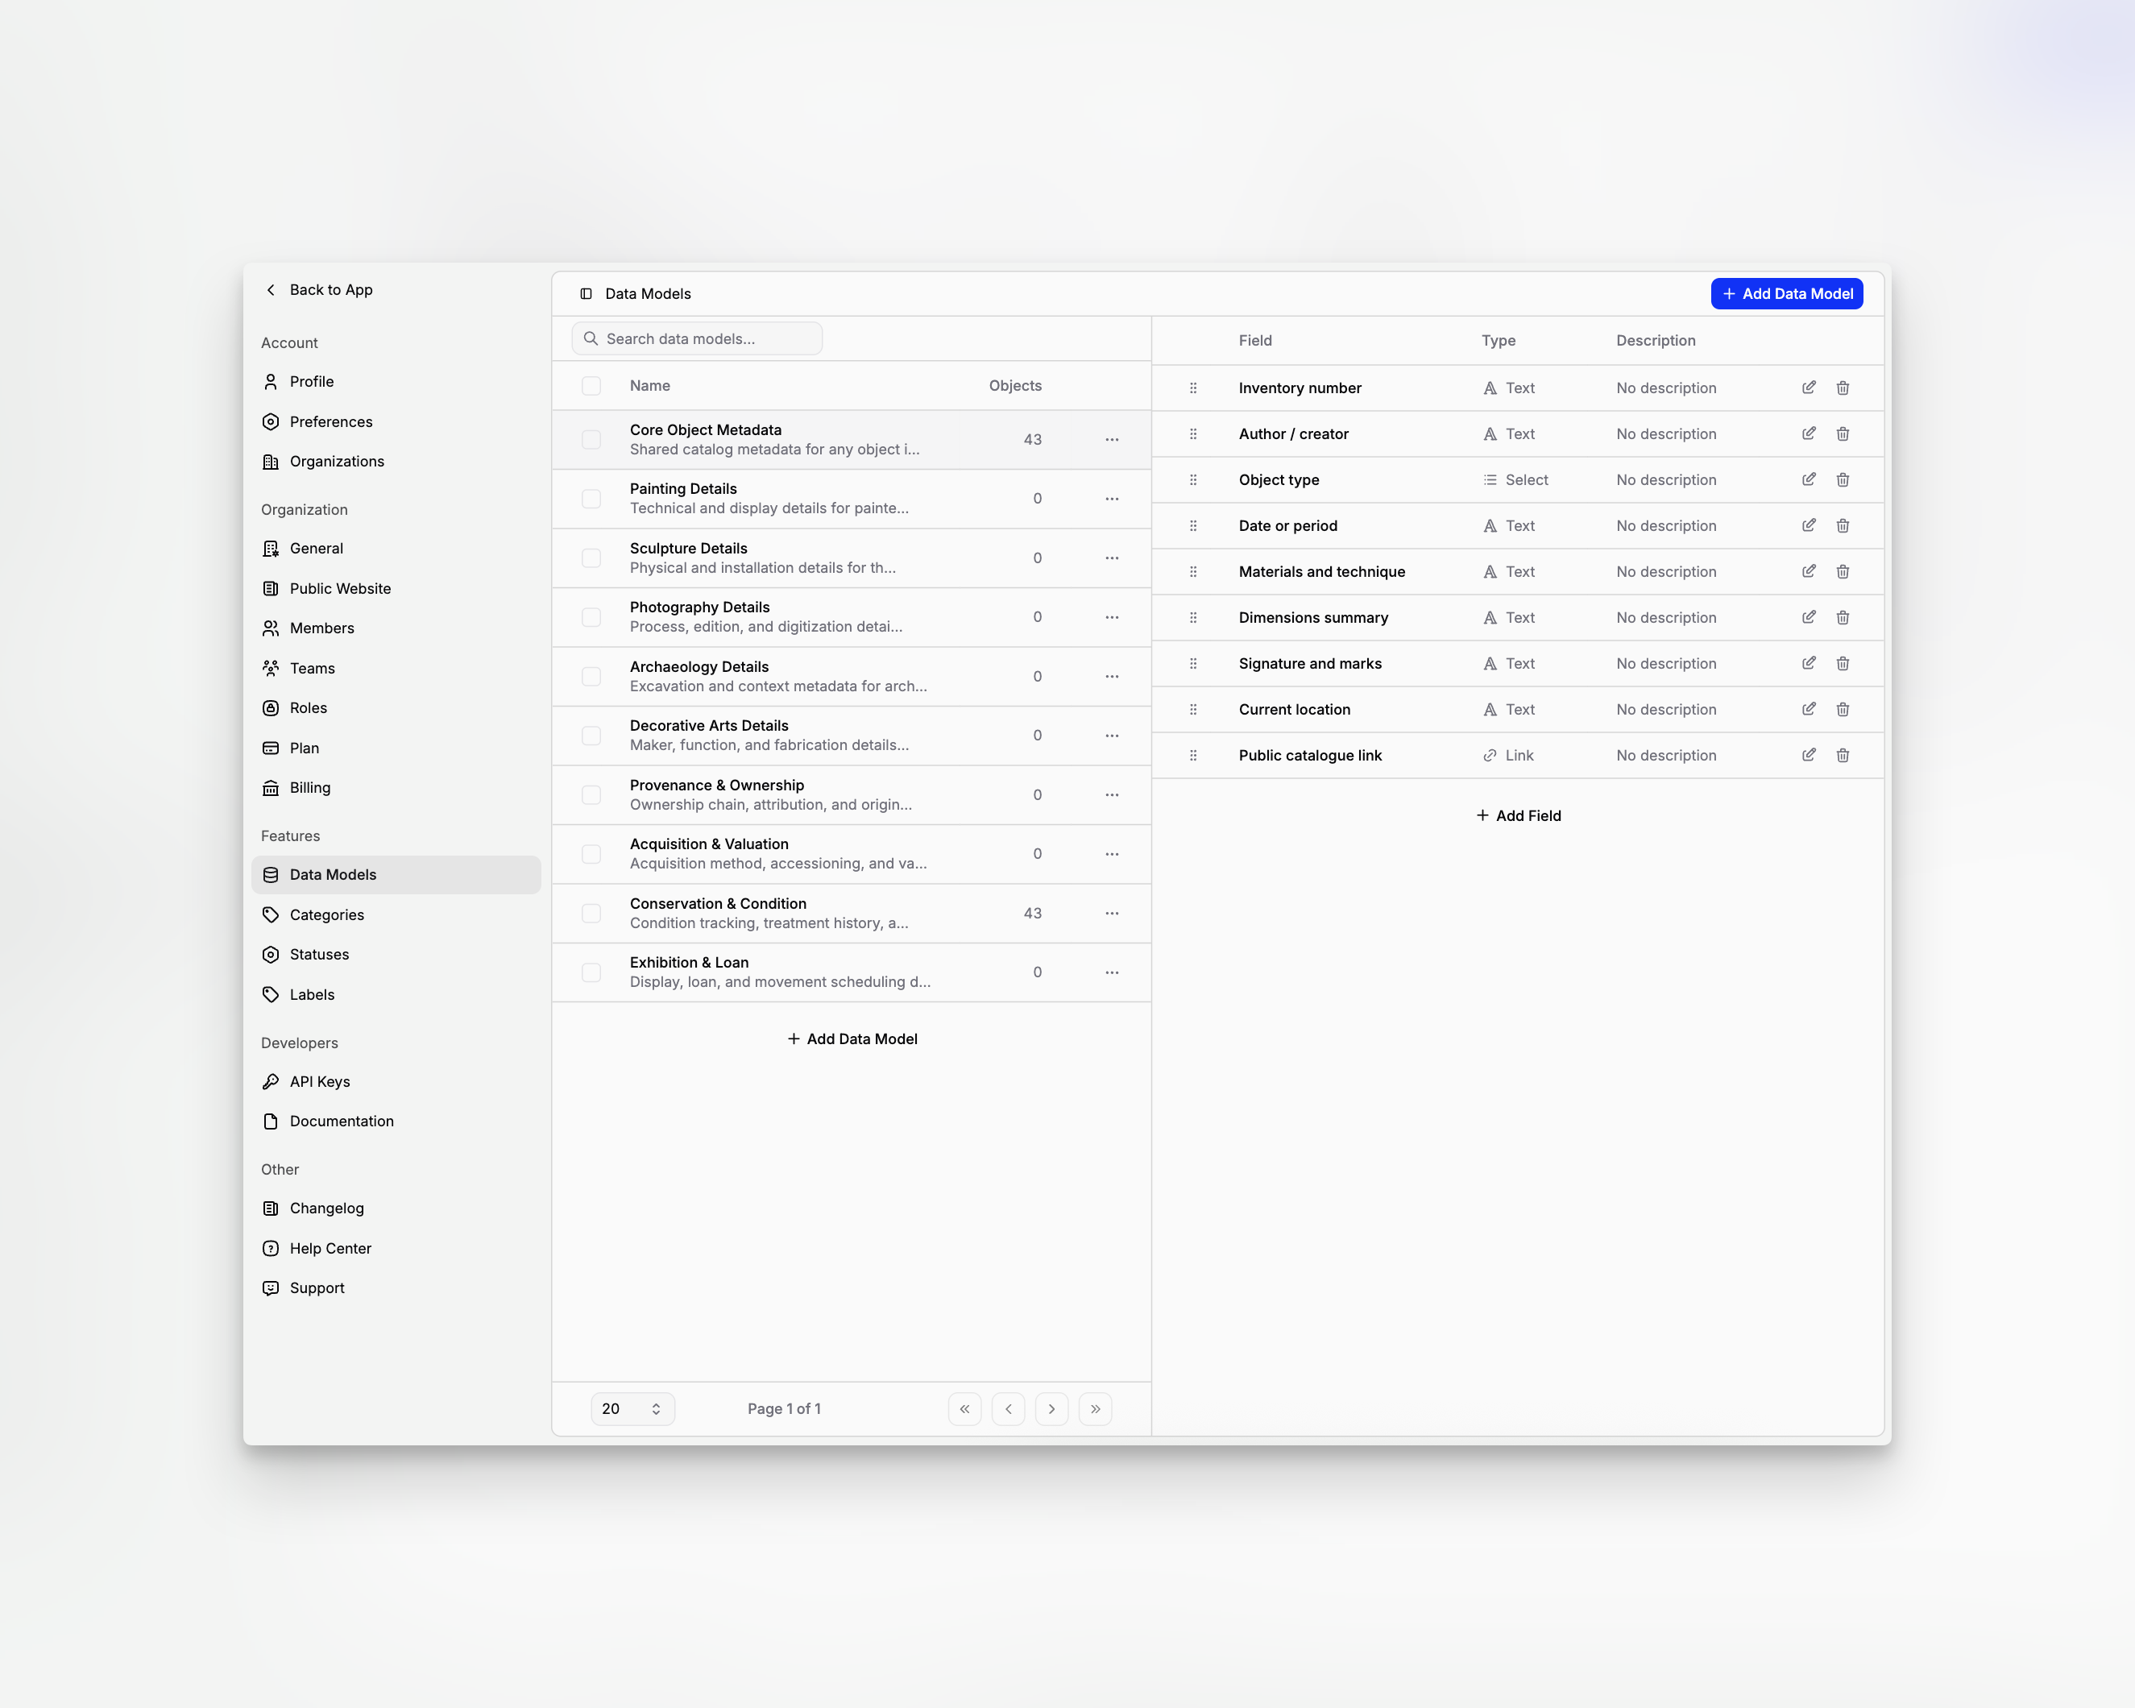This screenshot has width=2135, height=1708.
Task: Go to the next page
Action: [1051, 1409]
